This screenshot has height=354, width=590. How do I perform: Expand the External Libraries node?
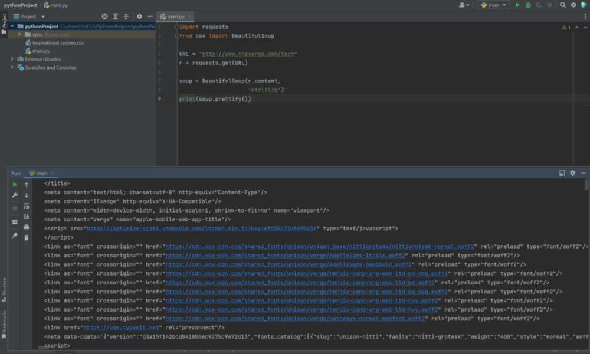[12, 59]
